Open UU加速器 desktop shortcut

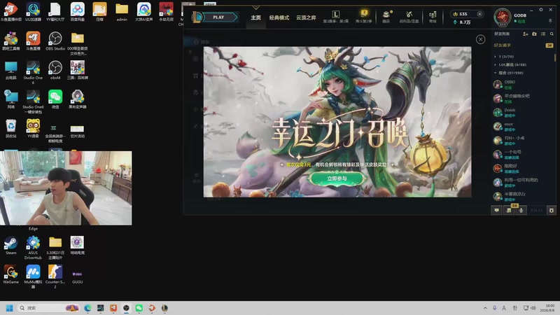tap(33, 11)
